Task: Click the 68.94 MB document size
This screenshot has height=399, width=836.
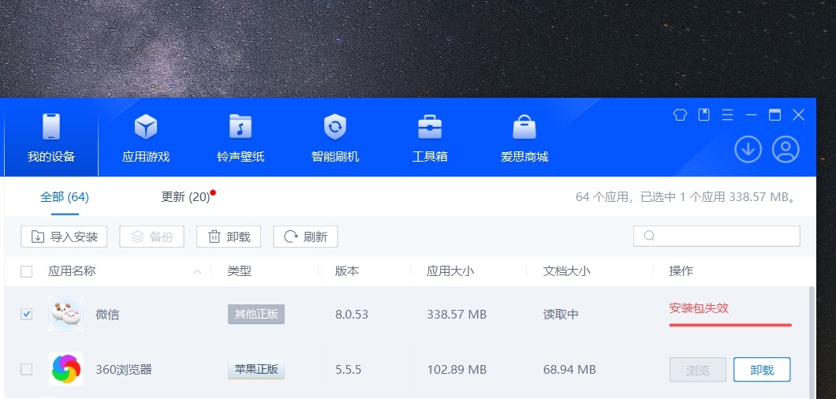Action: (569, 369)
